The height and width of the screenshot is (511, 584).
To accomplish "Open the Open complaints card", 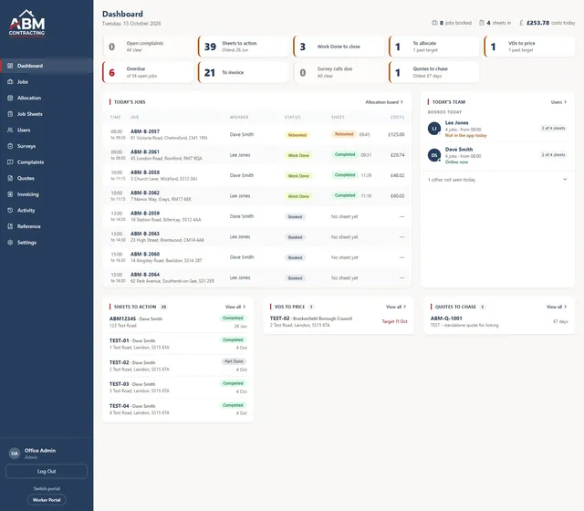I will point(148,47).
